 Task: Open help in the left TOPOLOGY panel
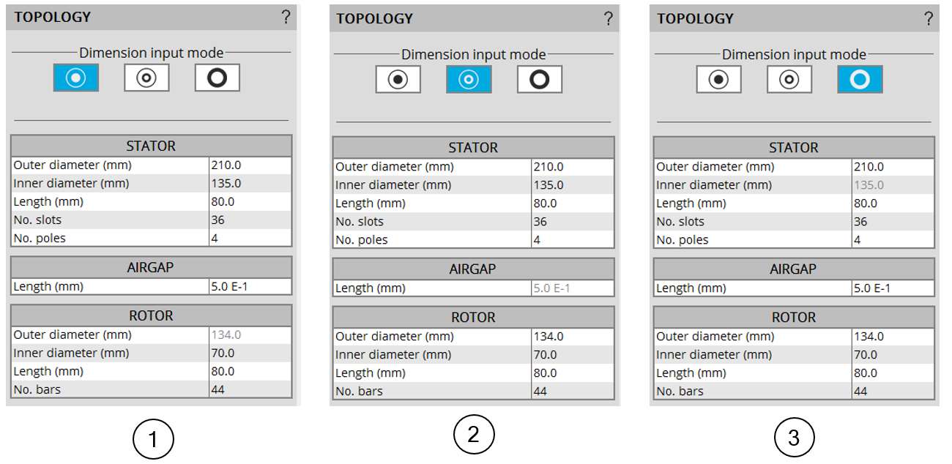coord(286,18)
